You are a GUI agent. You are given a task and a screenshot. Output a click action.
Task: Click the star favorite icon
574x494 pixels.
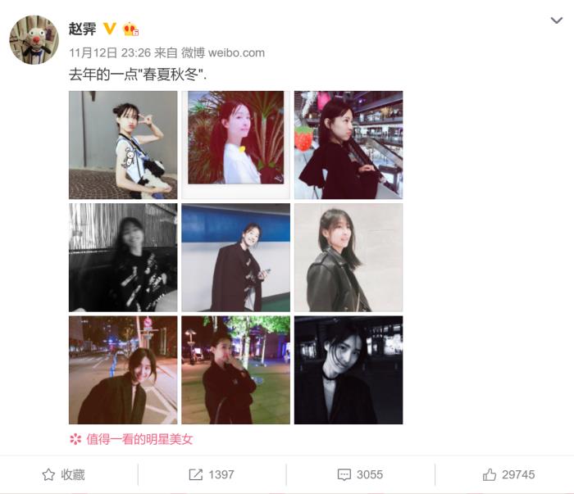tap(48, 474)
